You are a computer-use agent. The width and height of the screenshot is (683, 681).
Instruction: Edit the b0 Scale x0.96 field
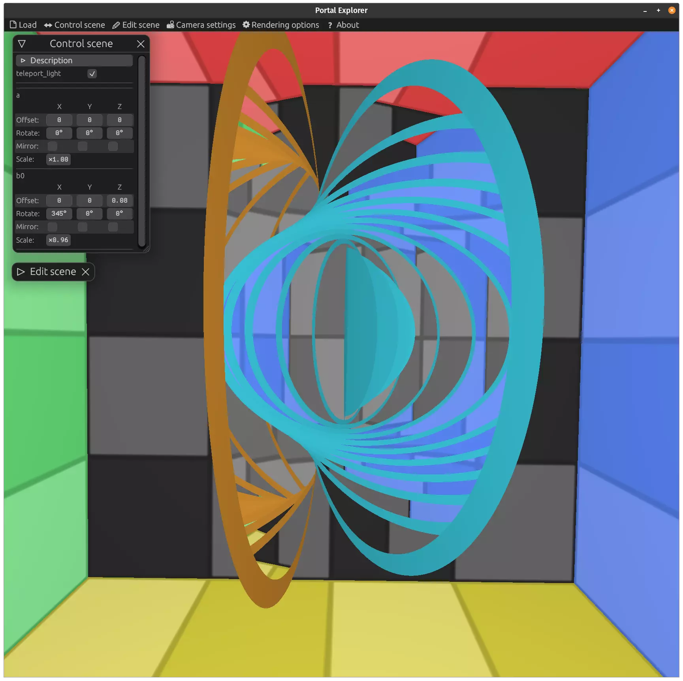(x=58, y=240)
